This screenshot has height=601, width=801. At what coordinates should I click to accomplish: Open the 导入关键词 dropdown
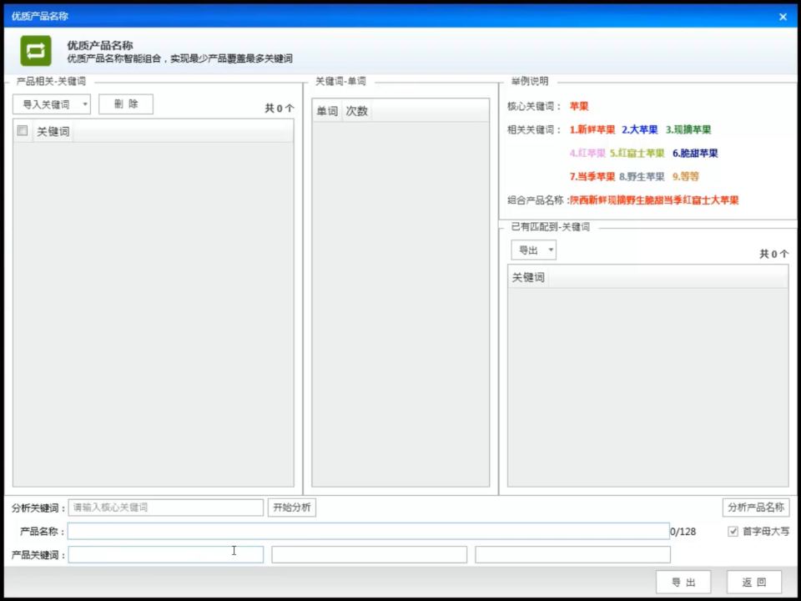tap(52, 104)
